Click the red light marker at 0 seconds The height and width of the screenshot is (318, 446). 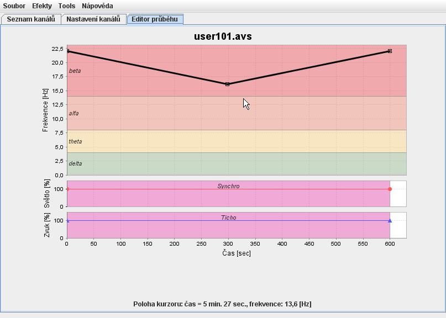point(67,189)
